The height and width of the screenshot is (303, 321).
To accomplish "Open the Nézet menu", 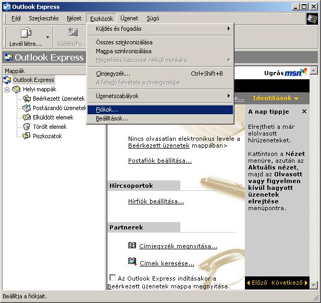I will click(x=74, y=18).
